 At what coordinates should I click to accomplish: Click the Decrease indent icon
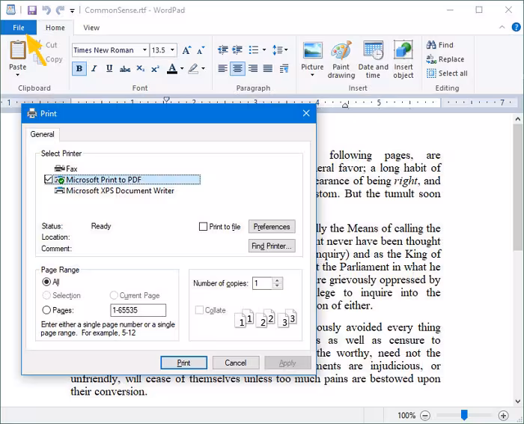(x=223, y=50)
